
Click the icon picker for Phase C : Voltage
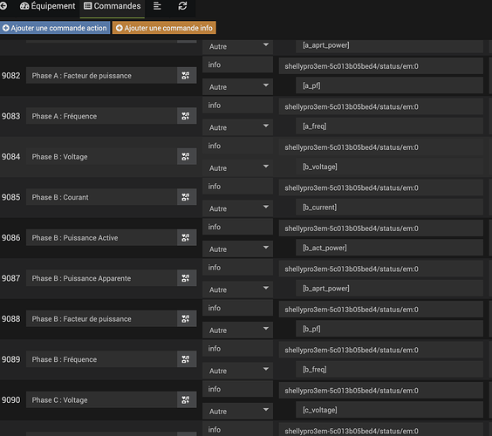click(187, 400)
